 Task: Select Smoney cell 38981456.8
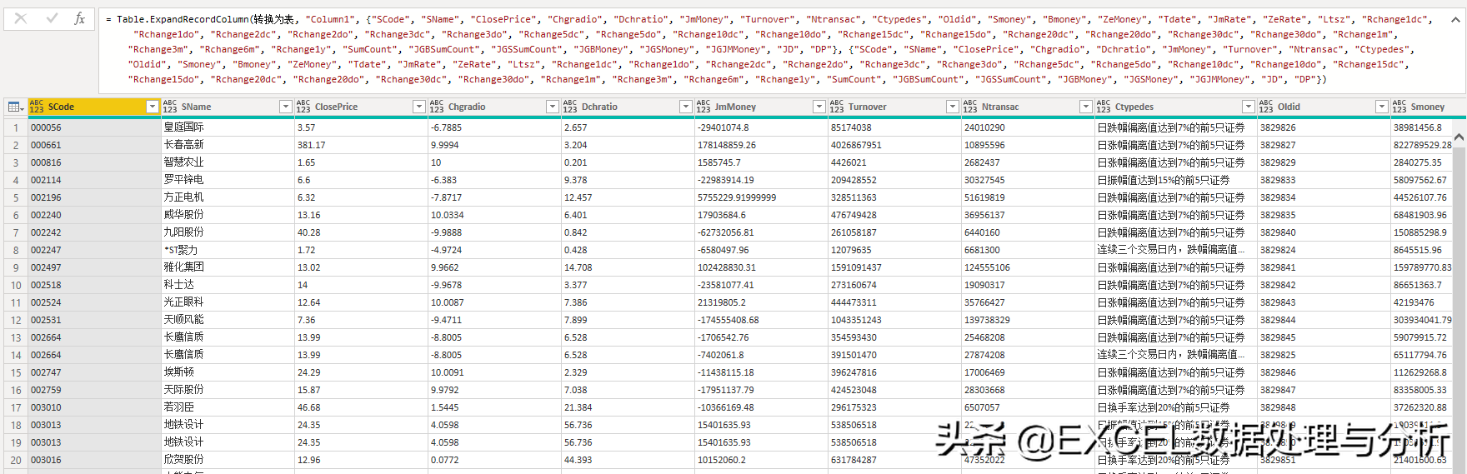point(1421,127)
